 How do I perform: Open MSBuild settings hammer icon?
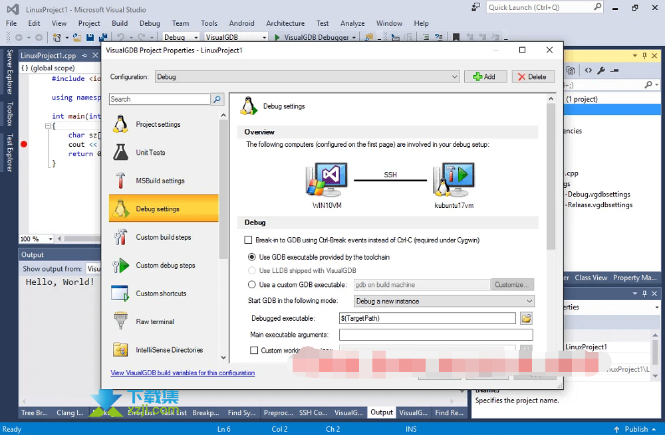120,181
